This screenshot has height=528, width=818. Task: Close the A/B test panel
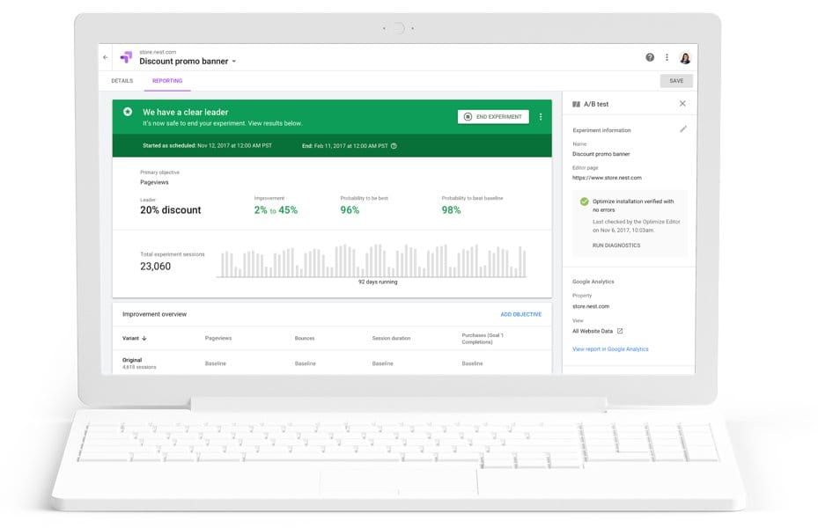[683, 104]
